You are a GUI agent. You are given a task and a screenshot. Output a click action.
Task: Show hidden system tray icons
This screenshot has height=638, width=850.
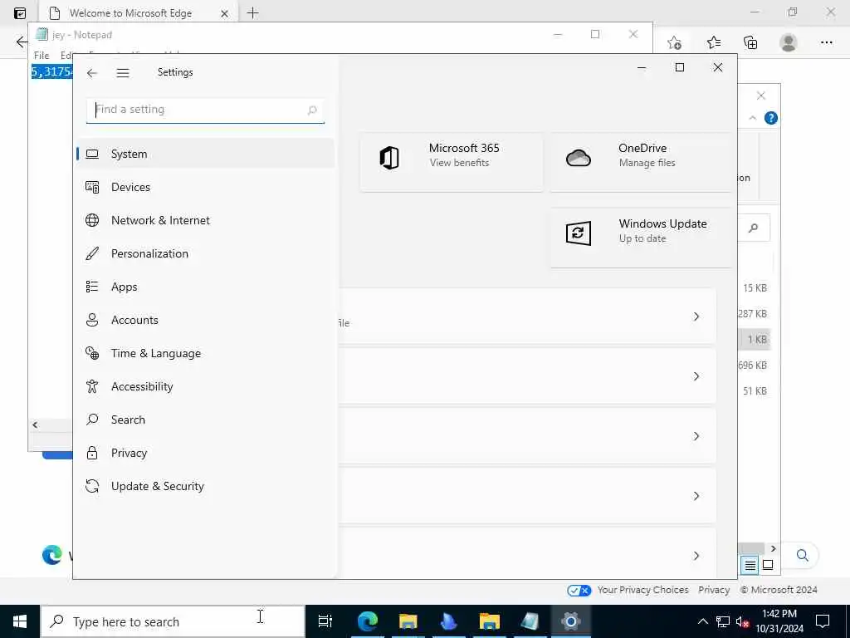tap(702, 621)
